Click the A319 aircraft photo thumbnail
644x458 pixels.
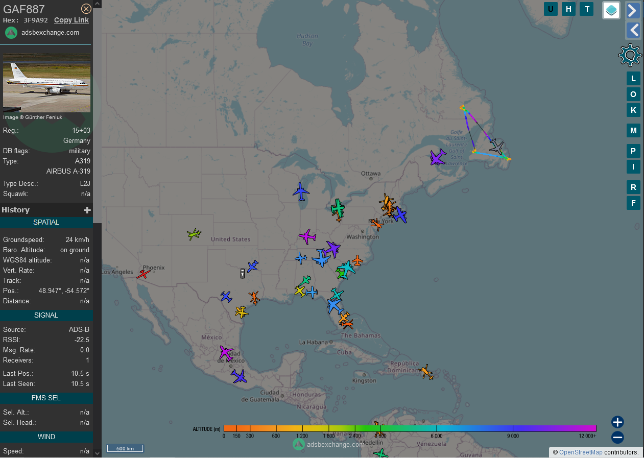[47, 83]
